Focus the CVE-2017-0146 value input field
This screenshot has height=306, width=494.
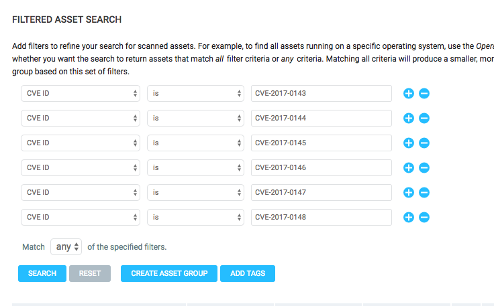pos(321,168)
